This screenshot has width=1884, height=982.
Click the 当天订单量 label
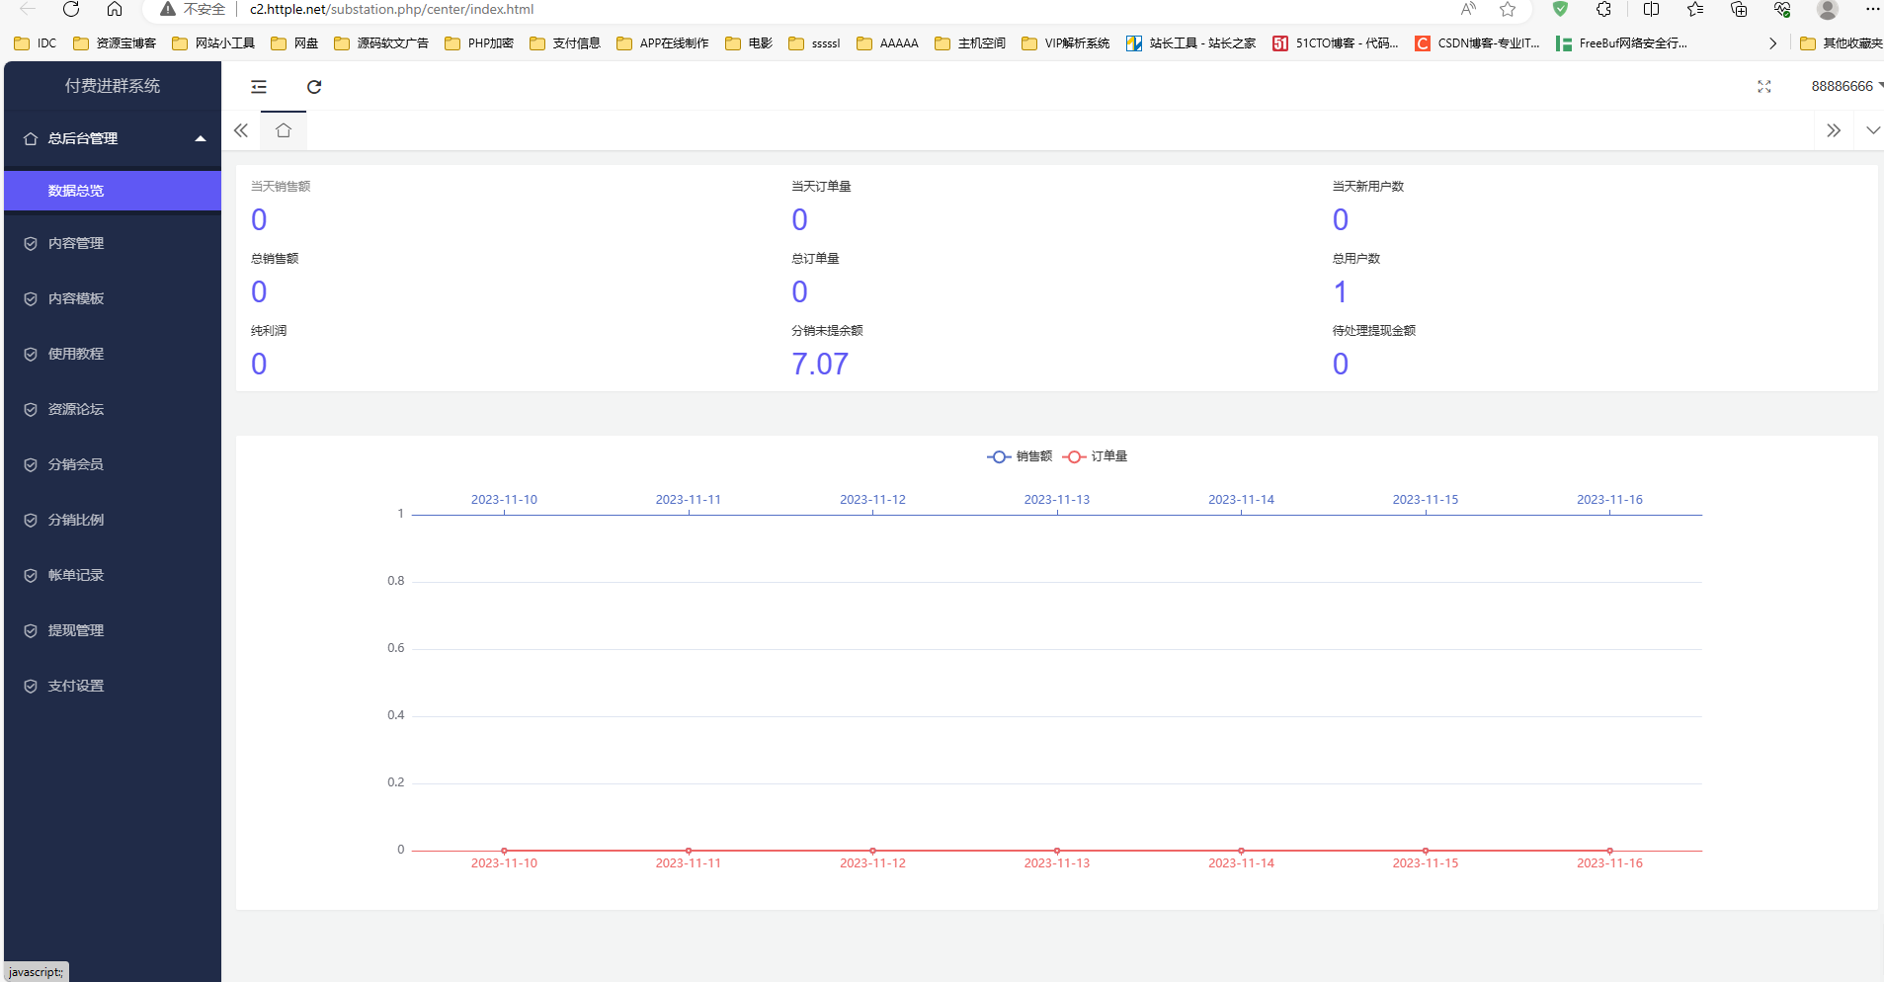click(x=821, y=186)
